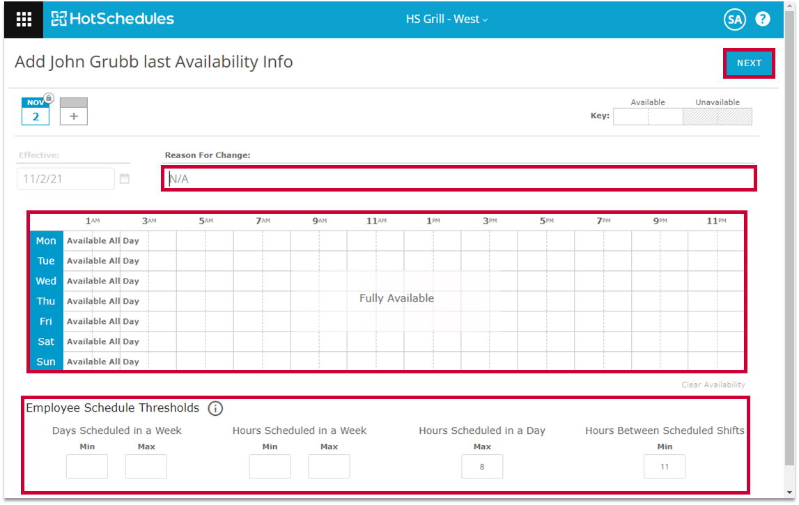799x505 pixels.
Task: Select the Mon row day label
Action: (46, 241)
